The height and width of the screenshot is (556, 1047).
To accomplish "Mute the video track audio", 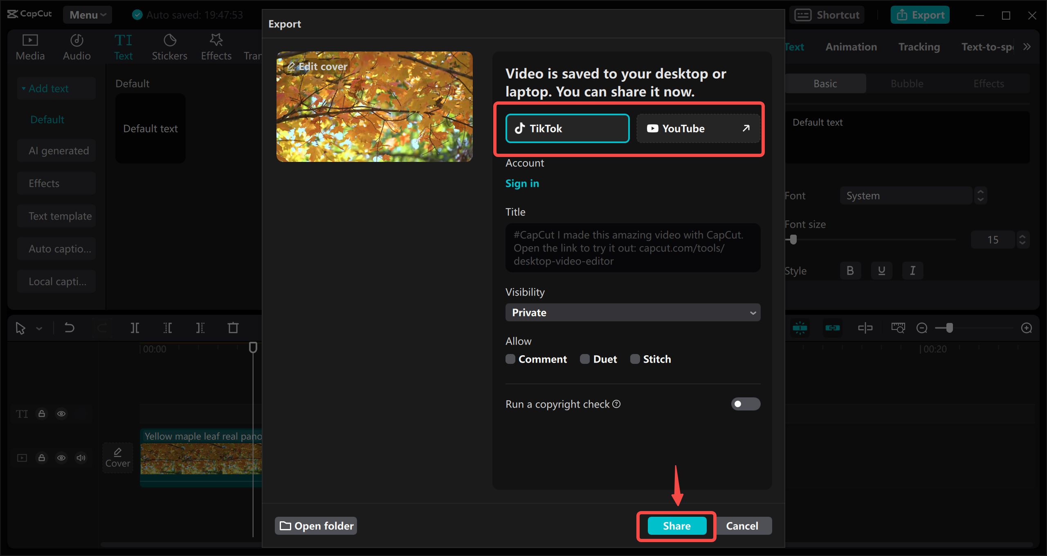I will click(81, 458).
